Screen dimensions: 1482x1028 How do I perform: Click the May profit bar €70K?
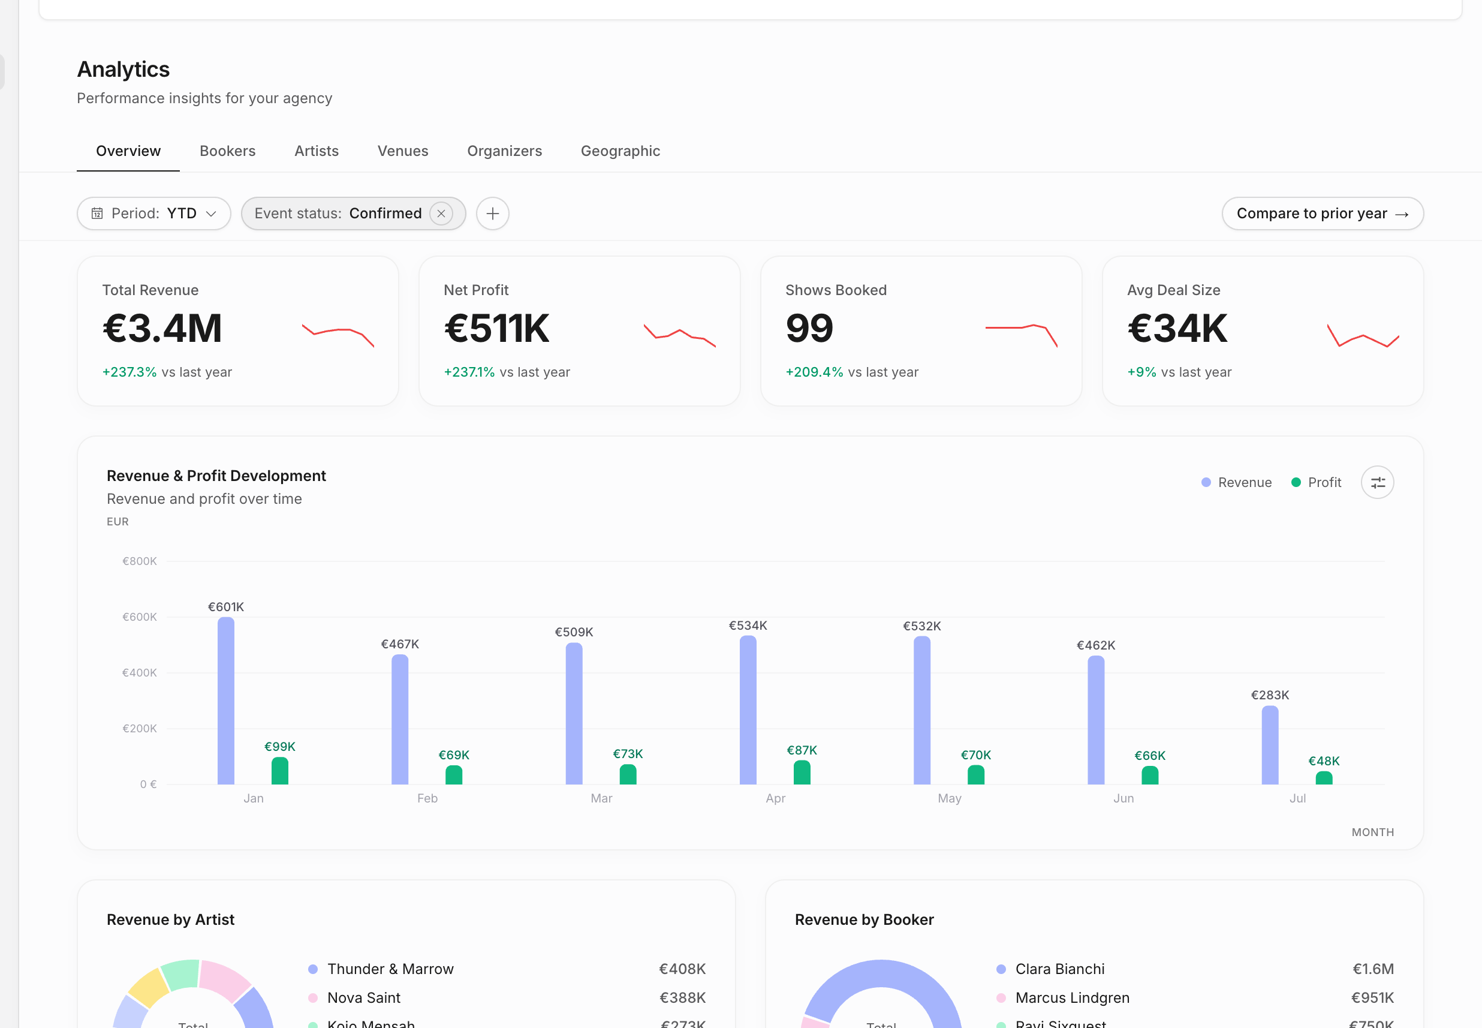pos(976,775)
